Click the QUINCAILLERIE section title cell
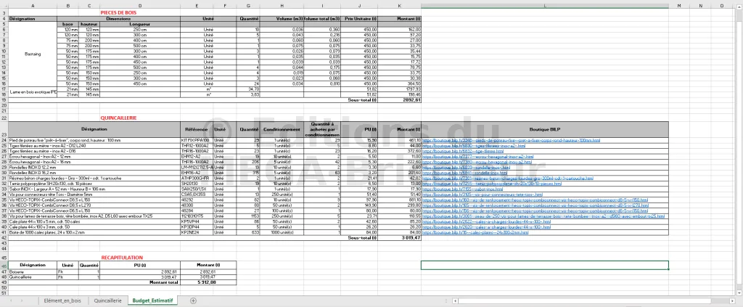743x307 pixels. pyautogui.click(x=118, y=117)
